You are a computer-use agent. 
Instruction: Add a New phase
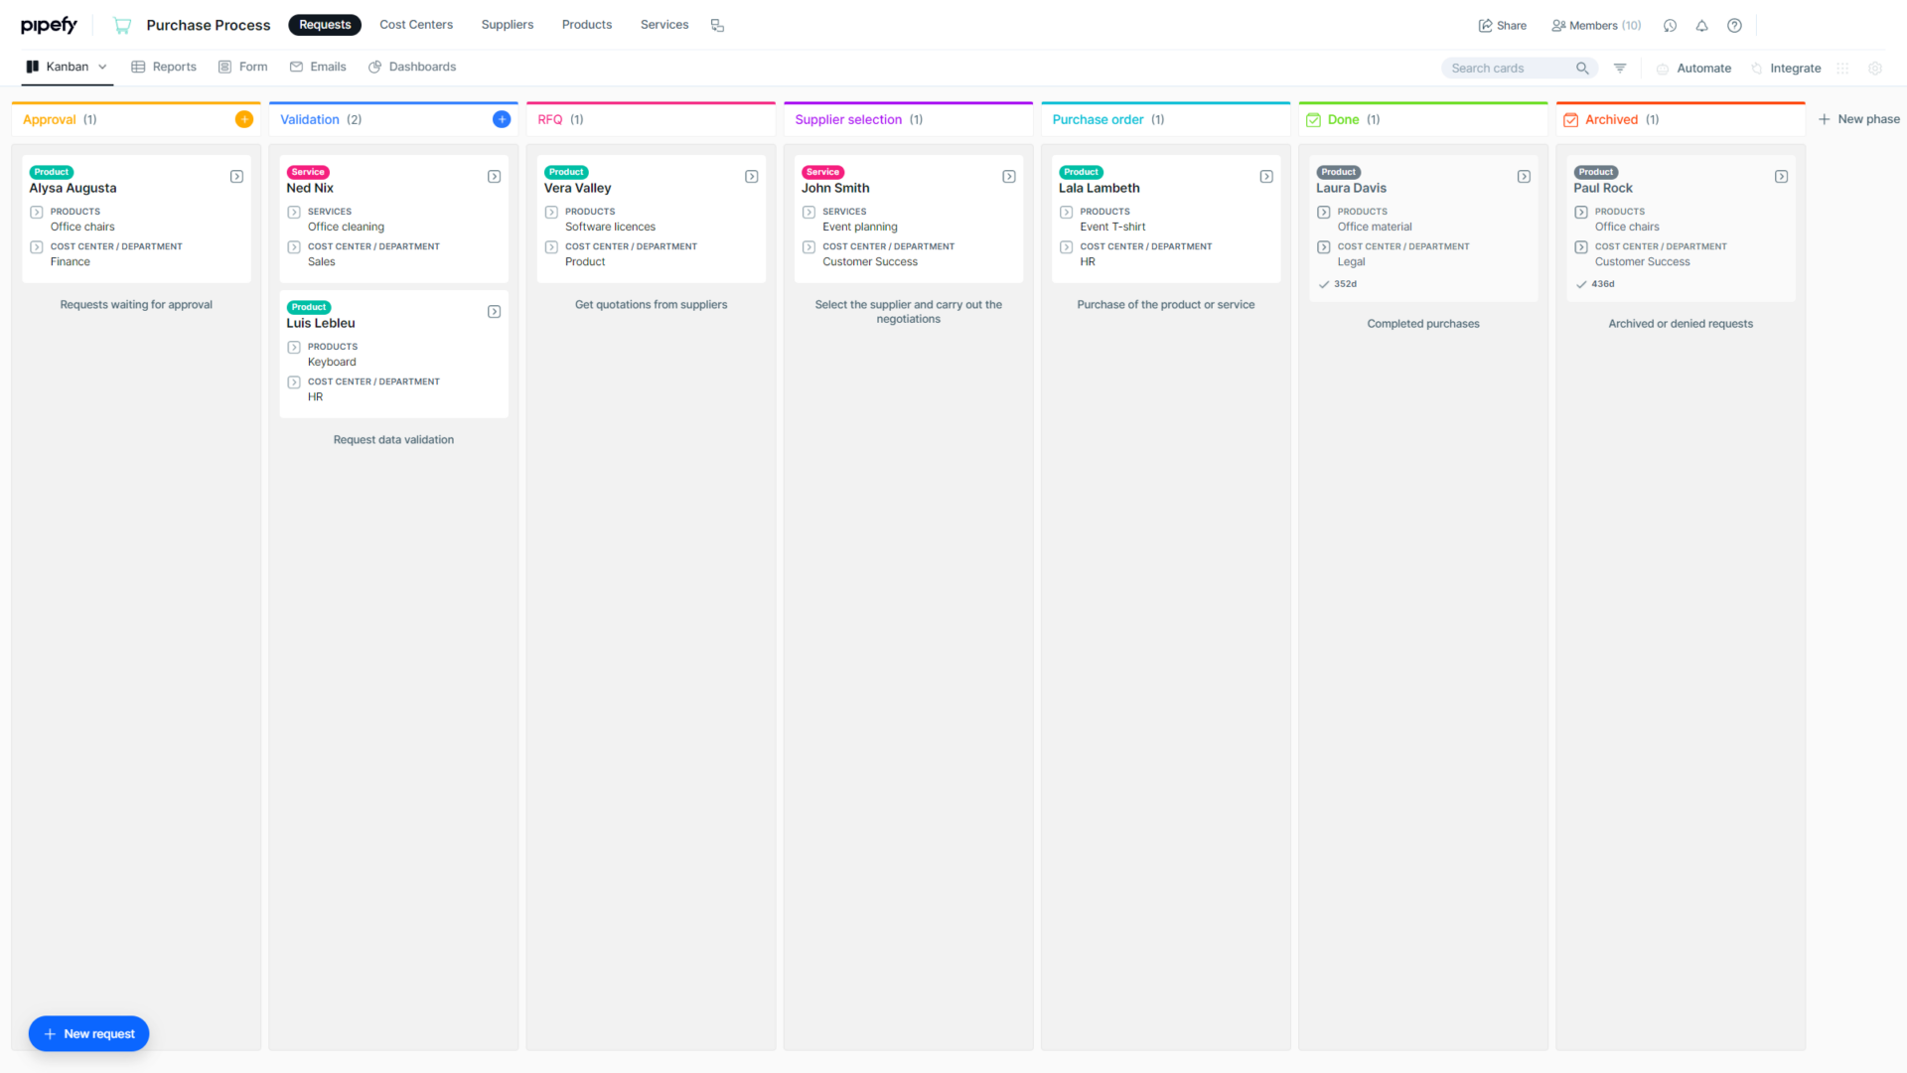pos(1858,119)
